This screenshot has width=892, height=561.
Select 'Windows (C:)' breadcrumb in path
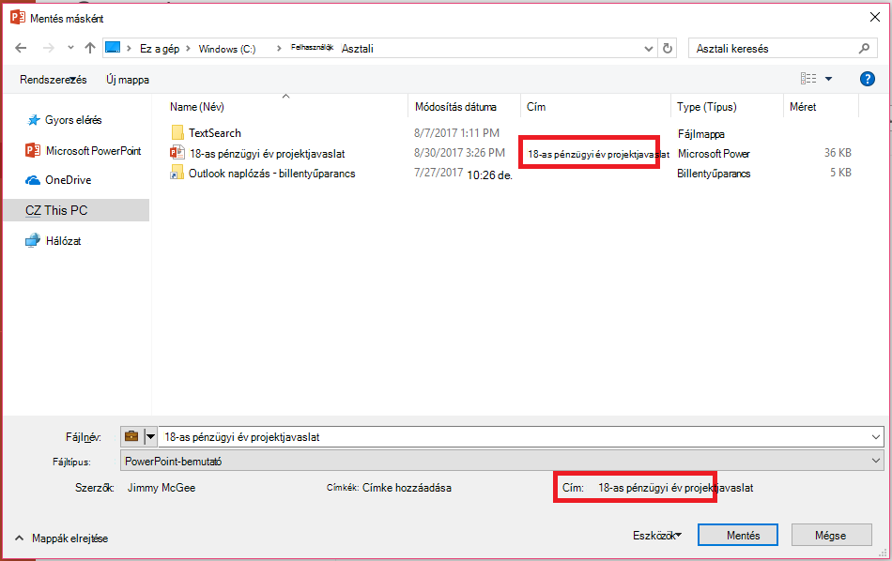click(x=227, y=49)
